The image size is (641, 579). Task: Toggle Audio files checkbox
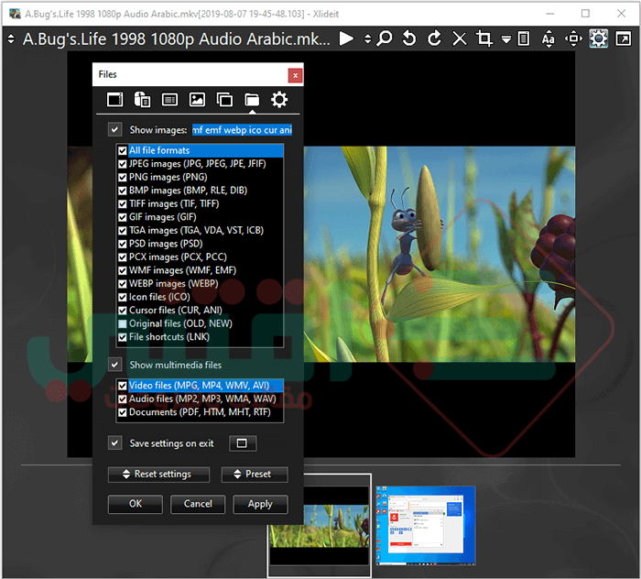click(122, 399)
